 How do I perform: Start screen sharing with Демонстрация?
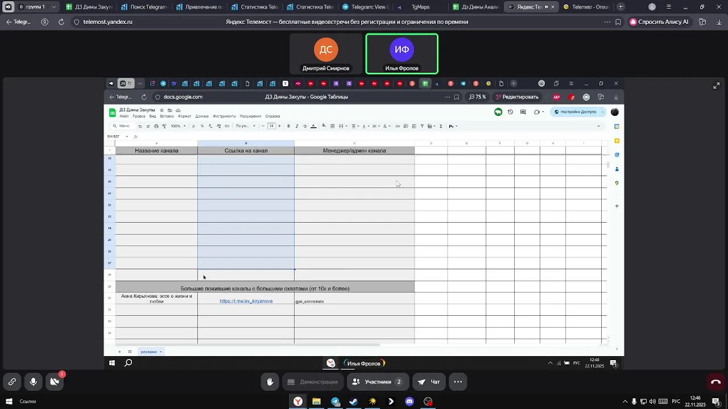pos(313,382)
